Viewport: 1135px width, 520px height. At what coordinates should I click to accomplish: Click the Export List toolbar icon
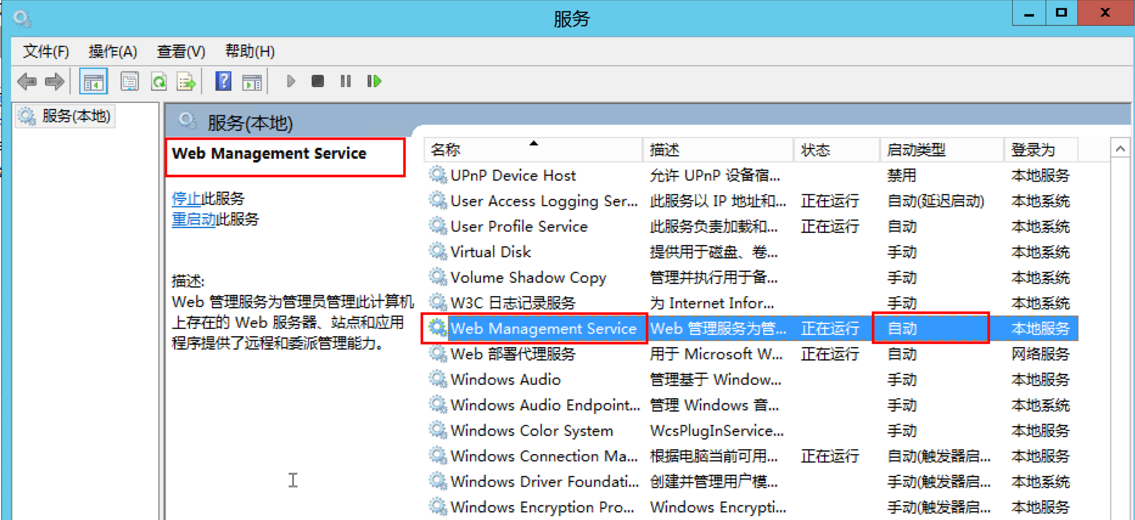[186, 82]
